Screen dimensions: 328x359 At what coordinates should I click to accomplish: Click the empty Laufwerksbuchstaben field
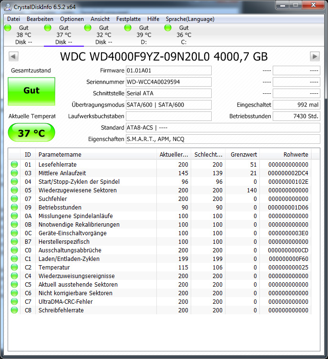[168, 116]
